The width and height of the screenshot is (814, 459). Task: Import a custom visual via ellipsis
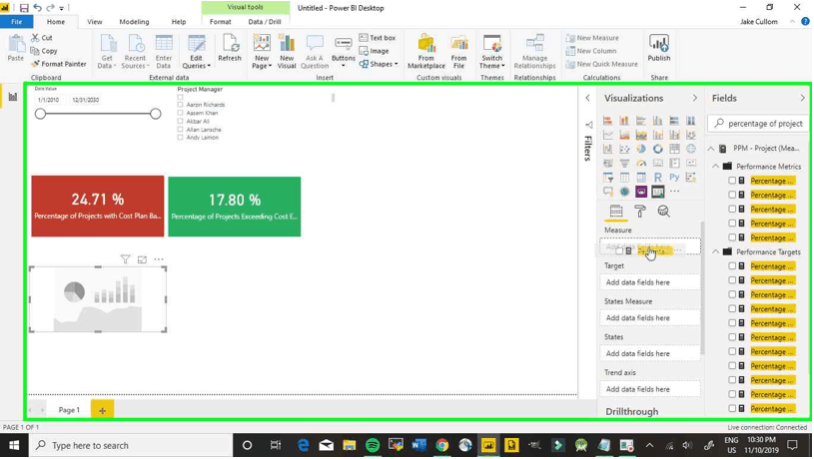674,192
